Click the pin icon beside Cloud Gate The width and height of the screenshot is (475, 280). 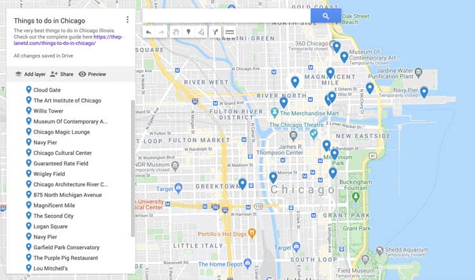point(28,90)
